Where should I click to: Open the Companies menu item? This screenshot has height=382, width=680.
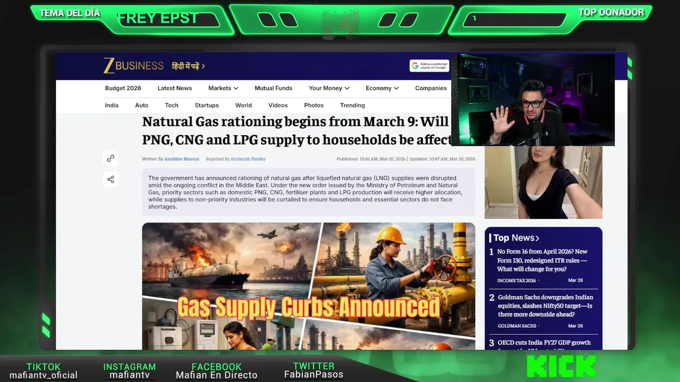pyautogui.click(x=431, y=88)
